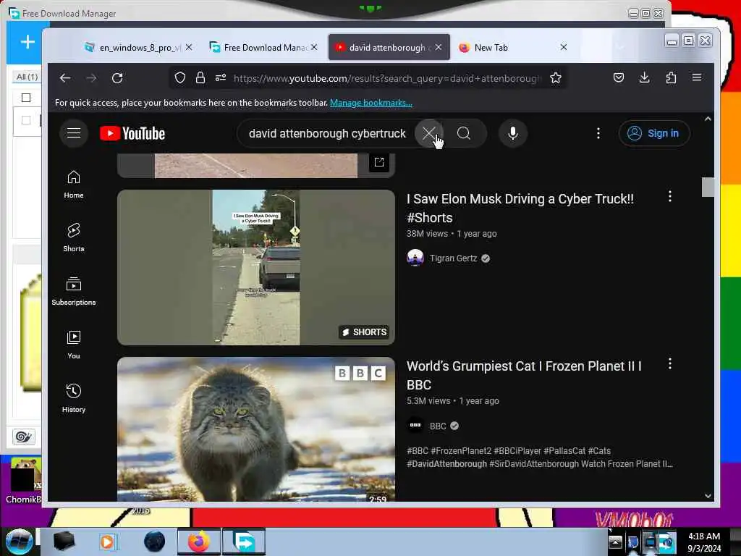
Task: Click Free Download Manager taskbar icon
Action: 244,542
